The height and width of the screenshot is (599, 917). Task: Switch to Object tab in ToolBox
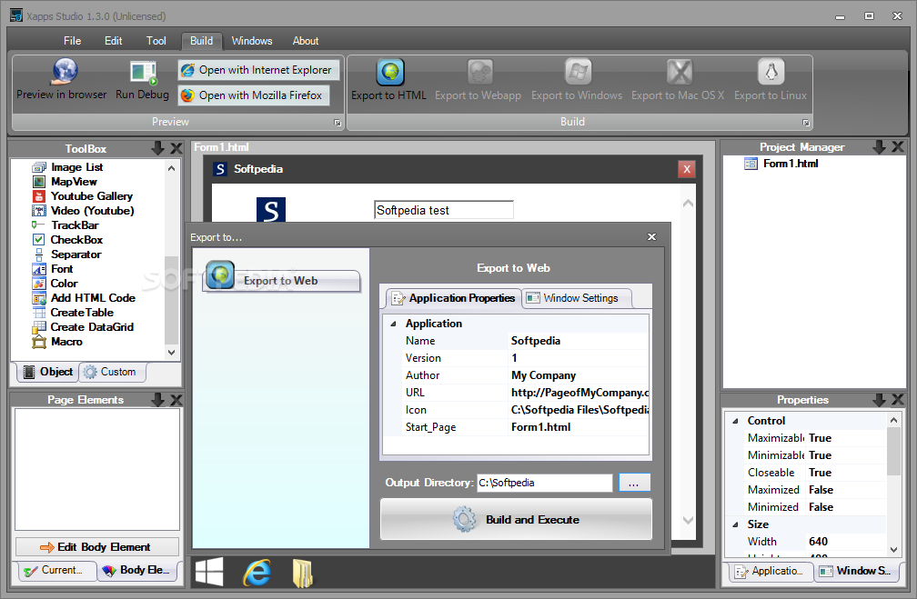[48, 372]
